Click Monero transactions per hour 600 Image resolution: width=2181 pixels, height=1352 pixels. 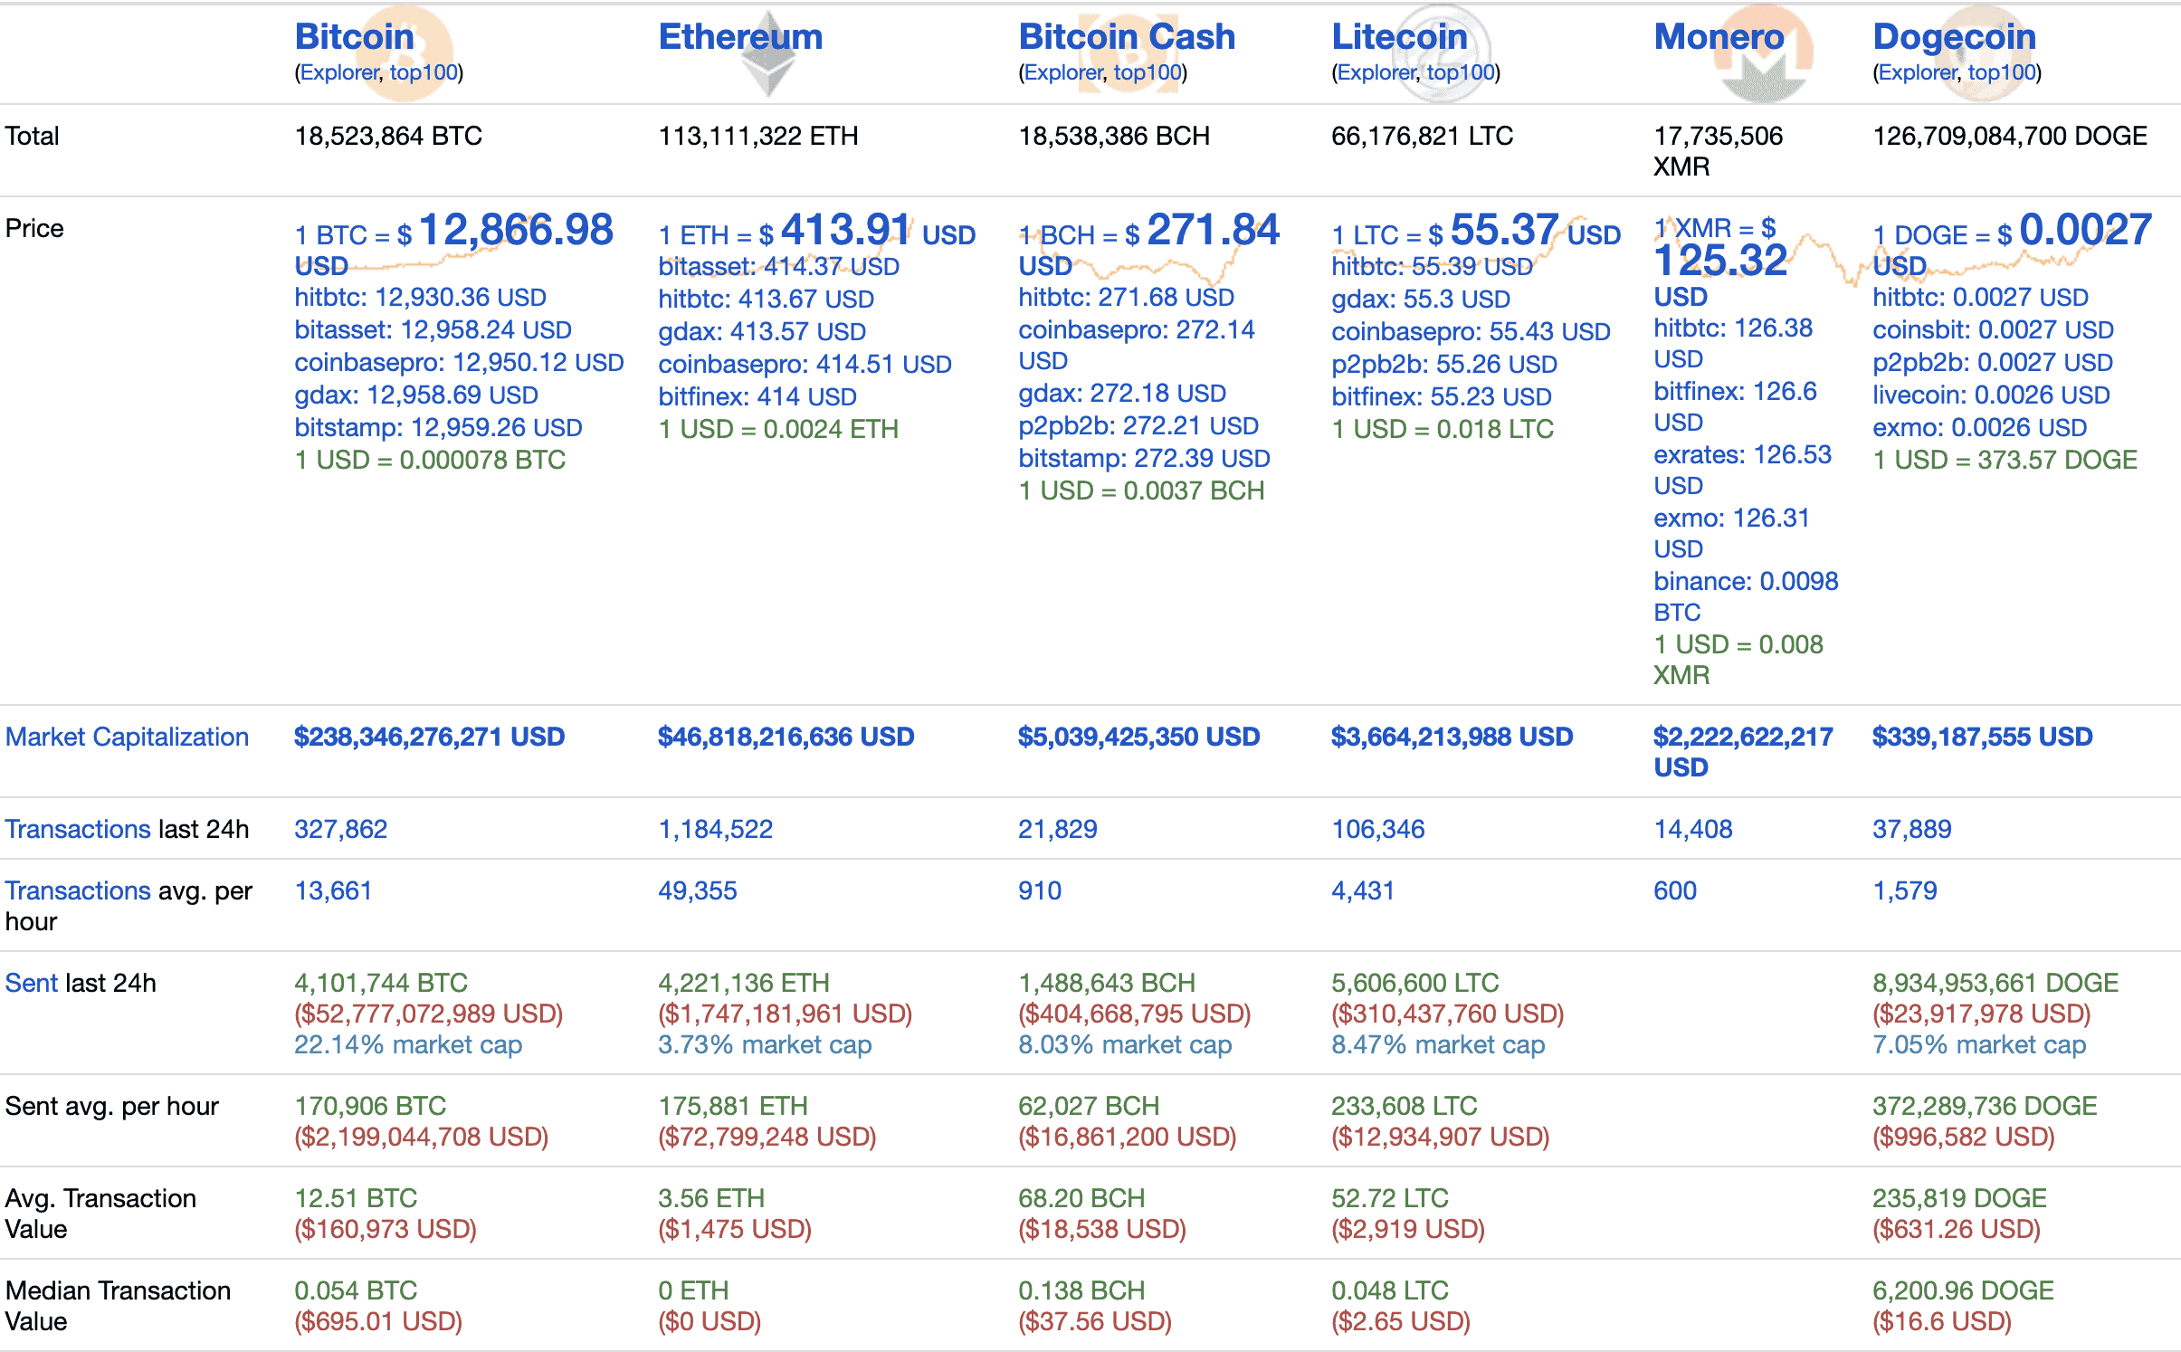(x=1675, y=890)
